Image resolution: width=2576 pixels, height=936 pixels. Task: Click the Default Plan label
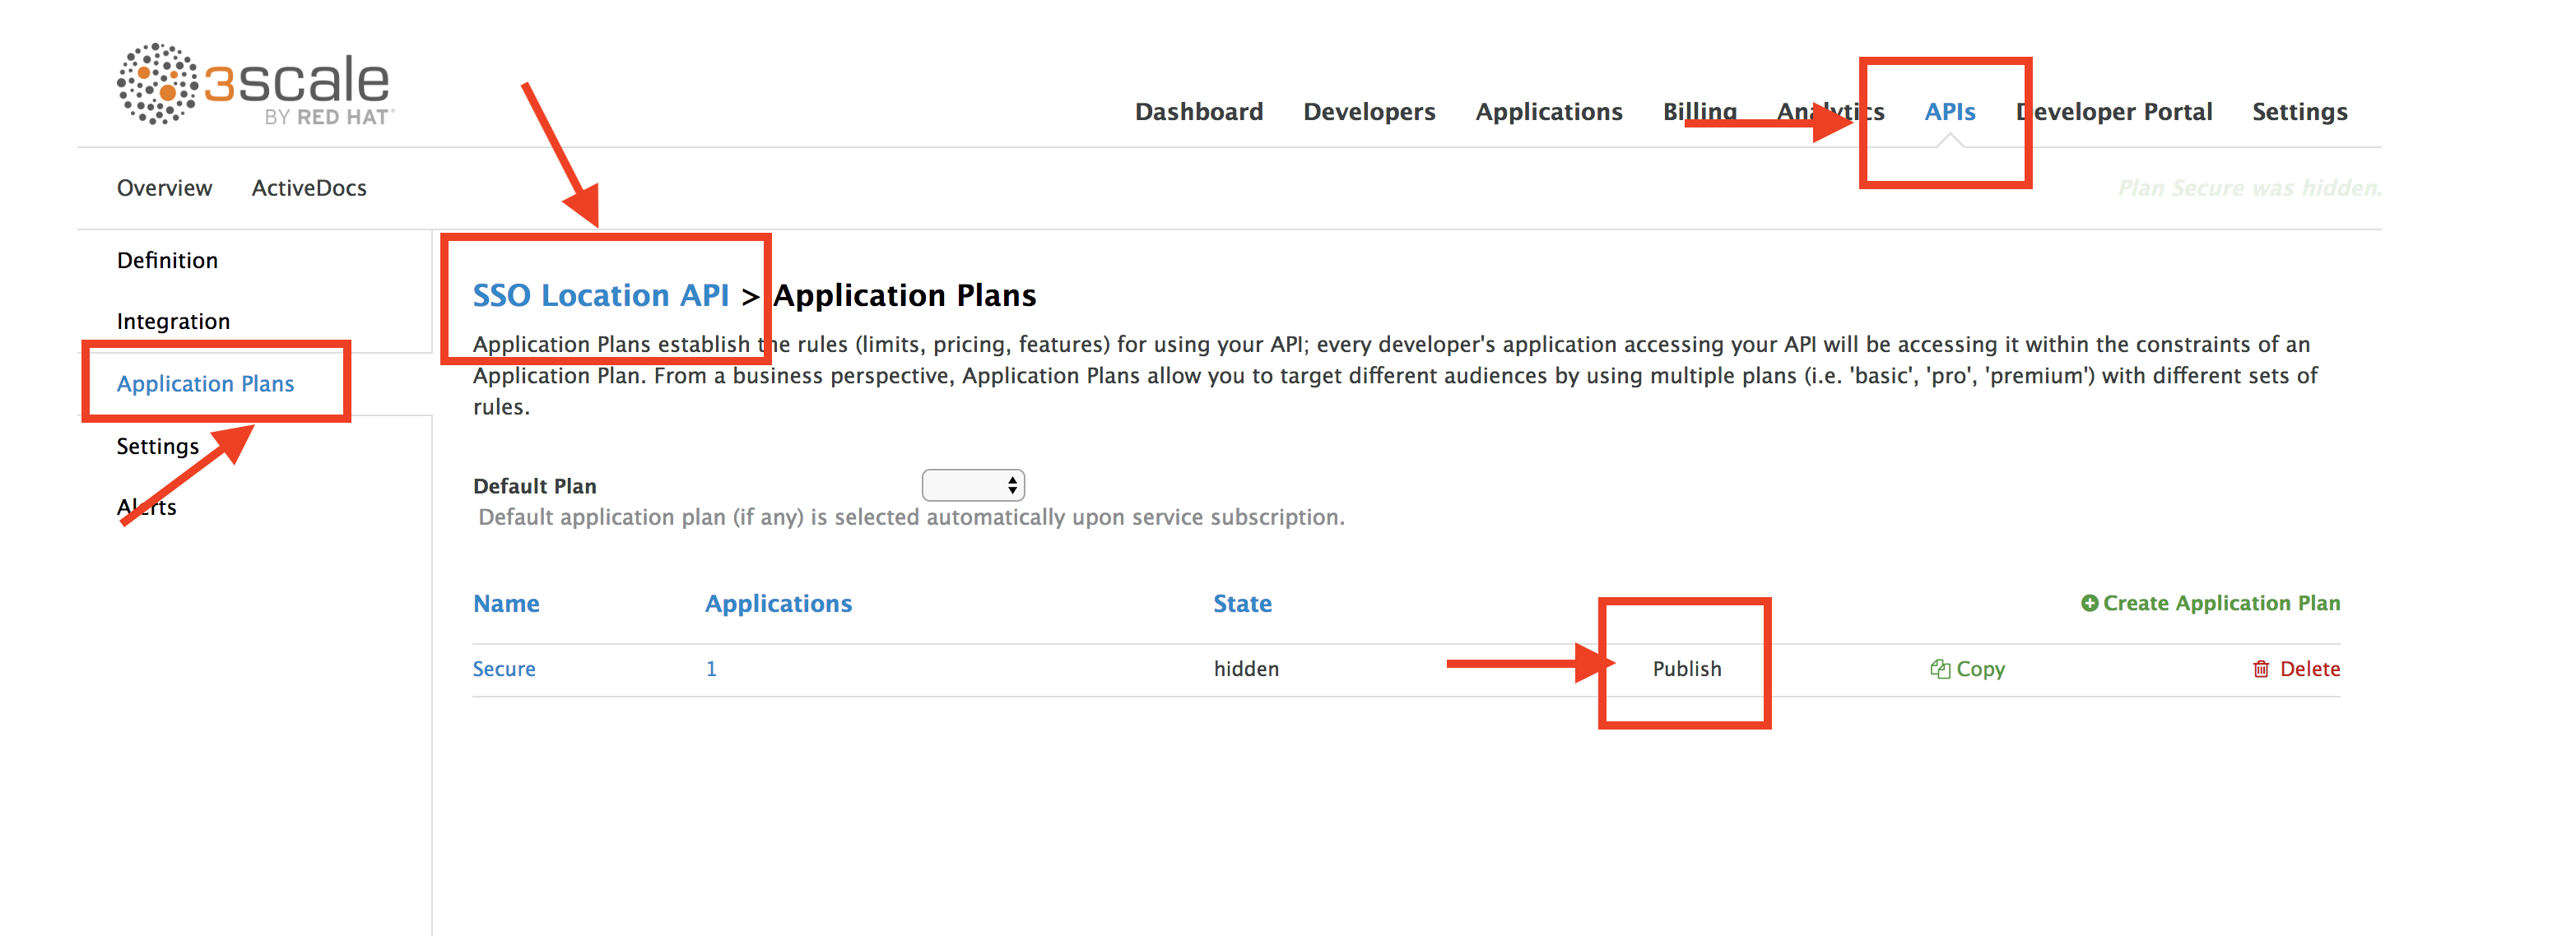[x=535, y=486]
